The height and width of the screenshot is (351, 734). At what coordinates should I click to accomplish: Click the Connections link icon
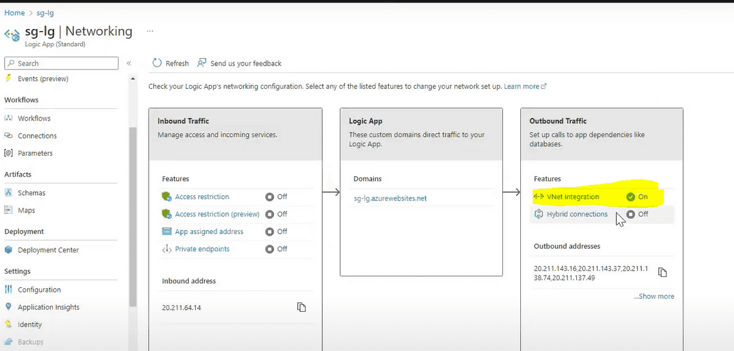(x=8, y=136)
